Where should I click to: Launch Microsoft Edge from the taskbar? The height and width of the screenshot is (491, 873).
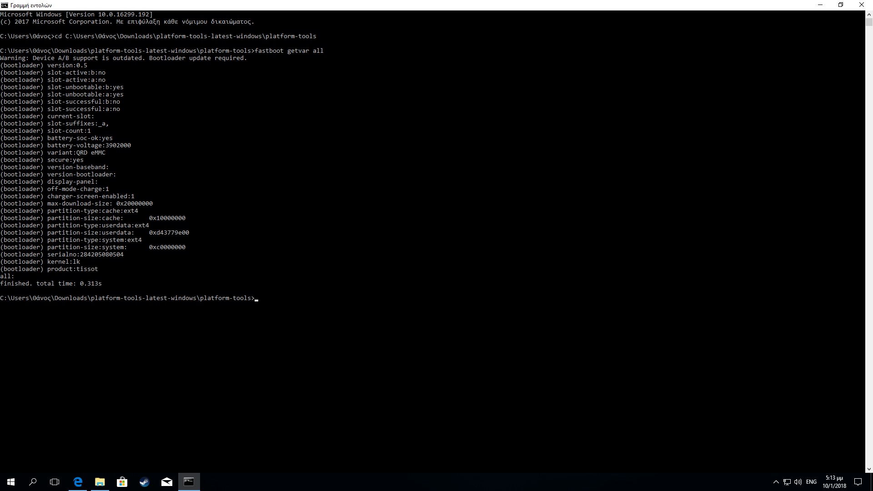coord(78,482)
